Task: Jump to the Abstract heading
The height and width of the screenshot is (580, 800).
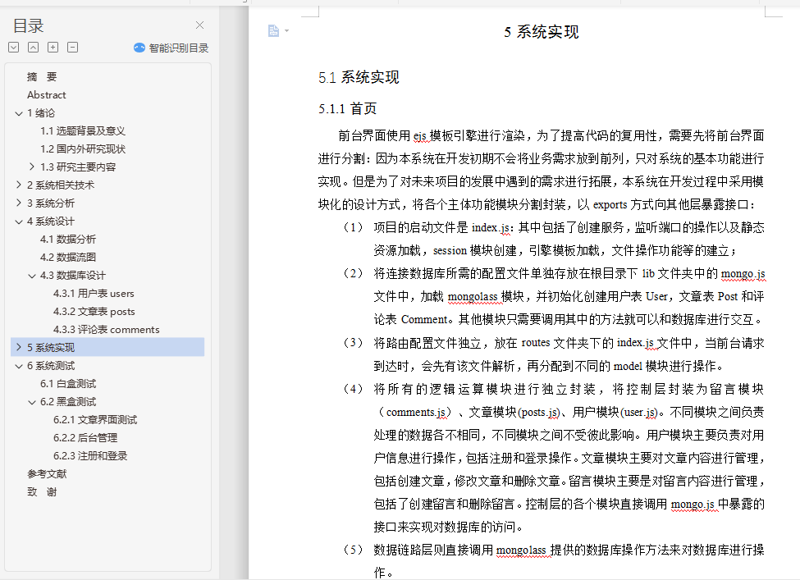Action: pos(47,95)
